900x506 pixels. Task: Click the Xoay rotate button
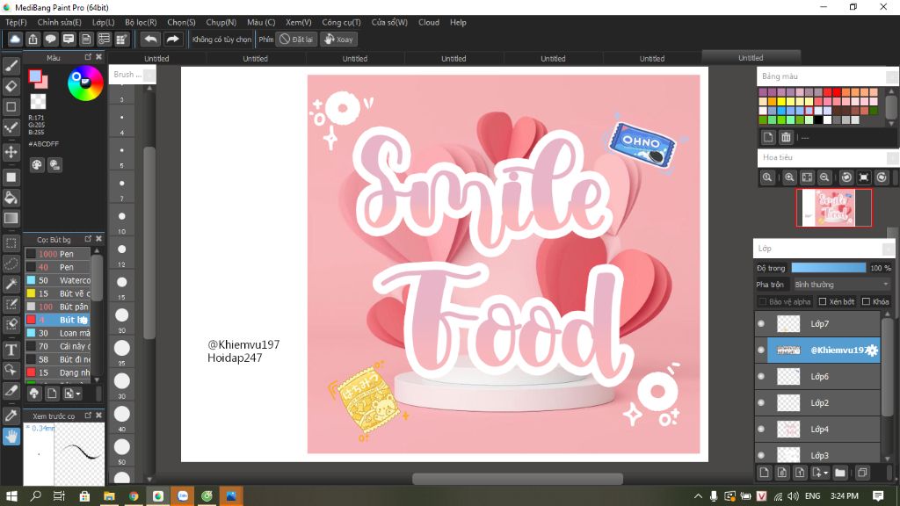pos(338,39)
